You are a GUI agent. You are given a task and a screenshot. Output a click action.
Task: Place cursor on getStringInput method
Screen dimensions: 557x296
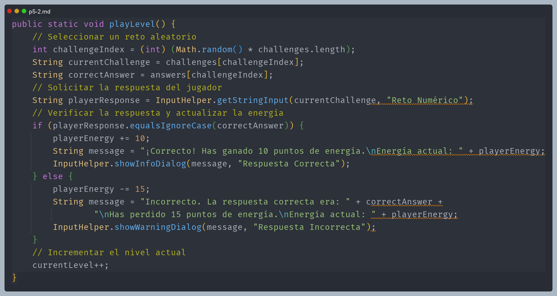[x=253, y=100]
